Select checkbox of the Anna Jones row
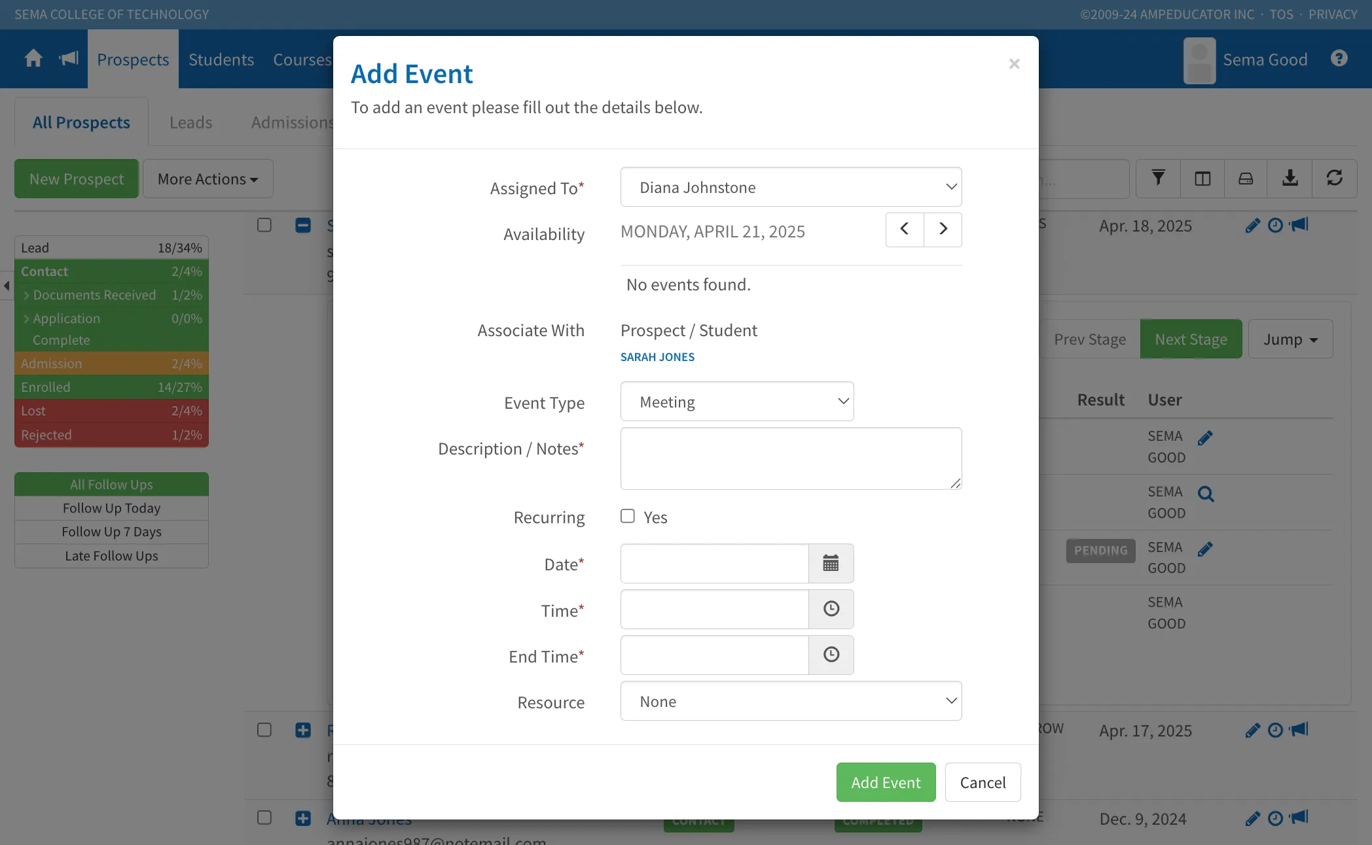The width and height of the screenshot is (1372, 845). 264,818
